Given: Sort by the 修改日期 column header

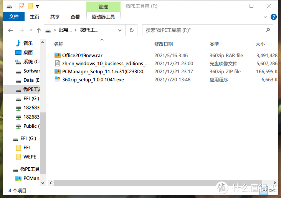Looking at the screenshot, I should (x=164, y=44).
